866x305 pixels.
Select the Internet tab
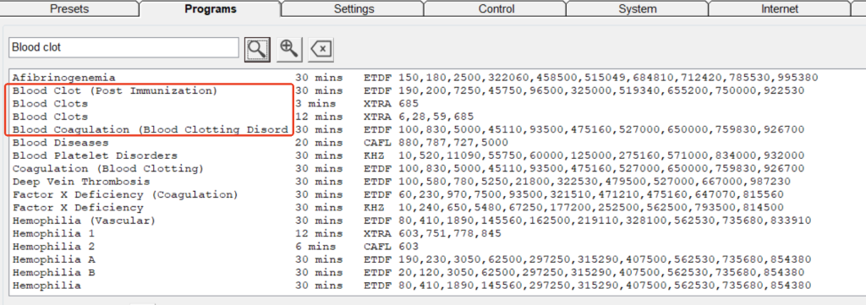click(x=779, y=8)
